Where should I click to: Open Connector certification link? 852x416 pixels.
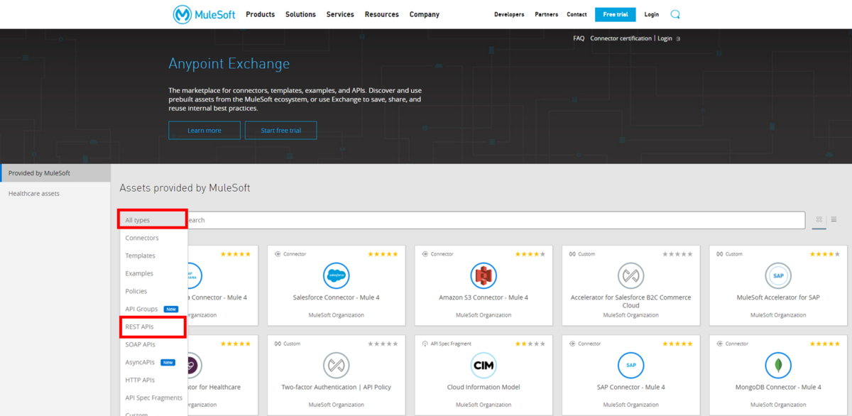[621, 38]
